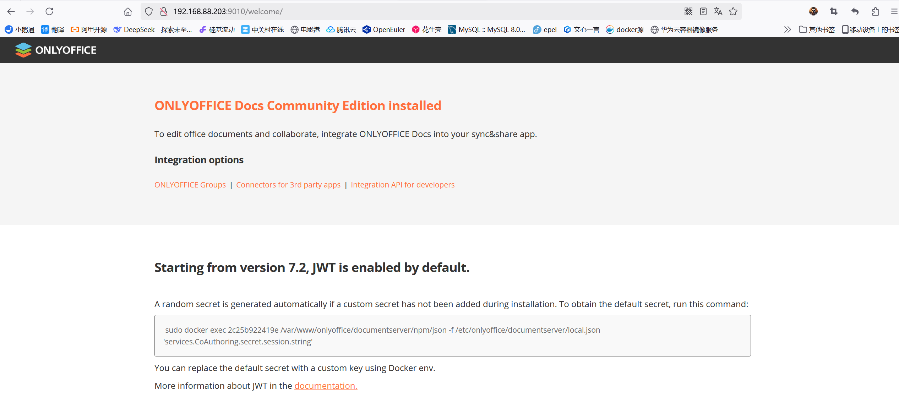The image size is (899, 414).
Task: Show more bookmarks overflow chevron
Action: coord(788,29)
